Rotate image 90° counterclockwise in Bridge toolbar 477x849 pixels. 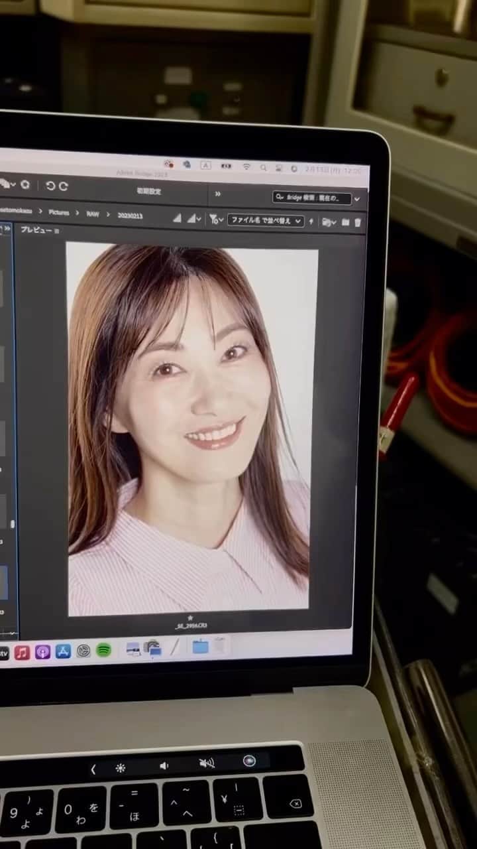pos(50,186)
